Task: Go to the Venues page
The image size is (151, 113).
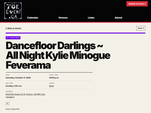Action: pos(63,18)
